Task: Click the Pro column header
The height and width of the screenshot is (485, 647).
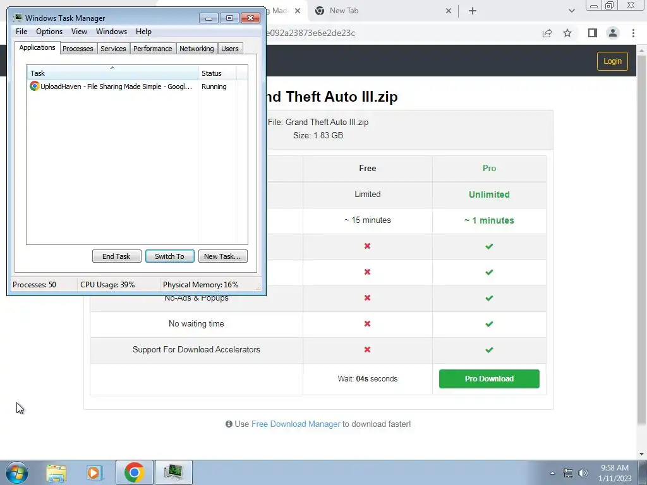Action: pyautogui.click(x=489, y=168)
